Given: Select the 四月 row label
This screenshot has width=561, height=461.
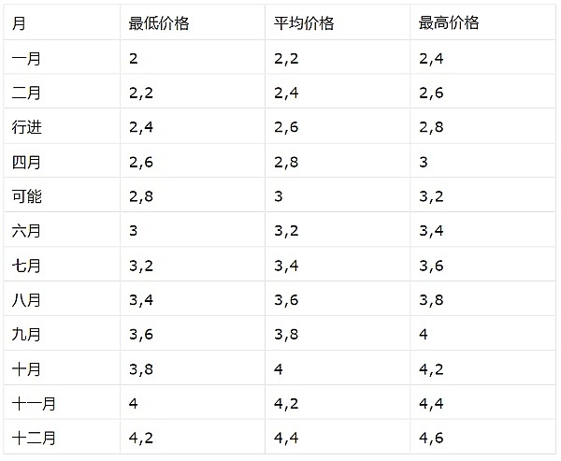Looking at the screenshot, I should pyautogui.click(x=27, y=162).
